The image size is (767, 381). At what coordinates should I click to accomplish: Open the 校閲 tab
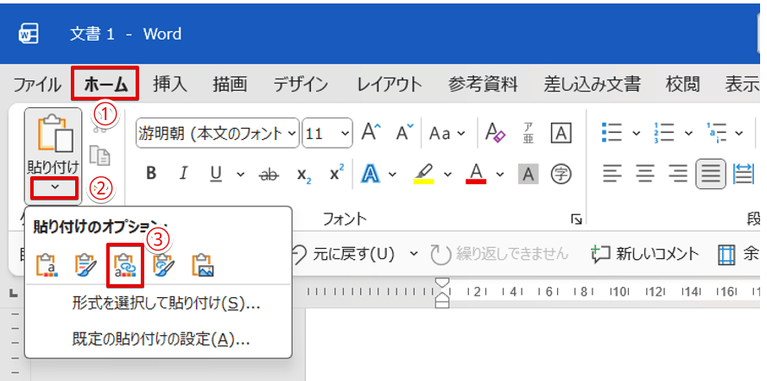click(x=683, y=85)
